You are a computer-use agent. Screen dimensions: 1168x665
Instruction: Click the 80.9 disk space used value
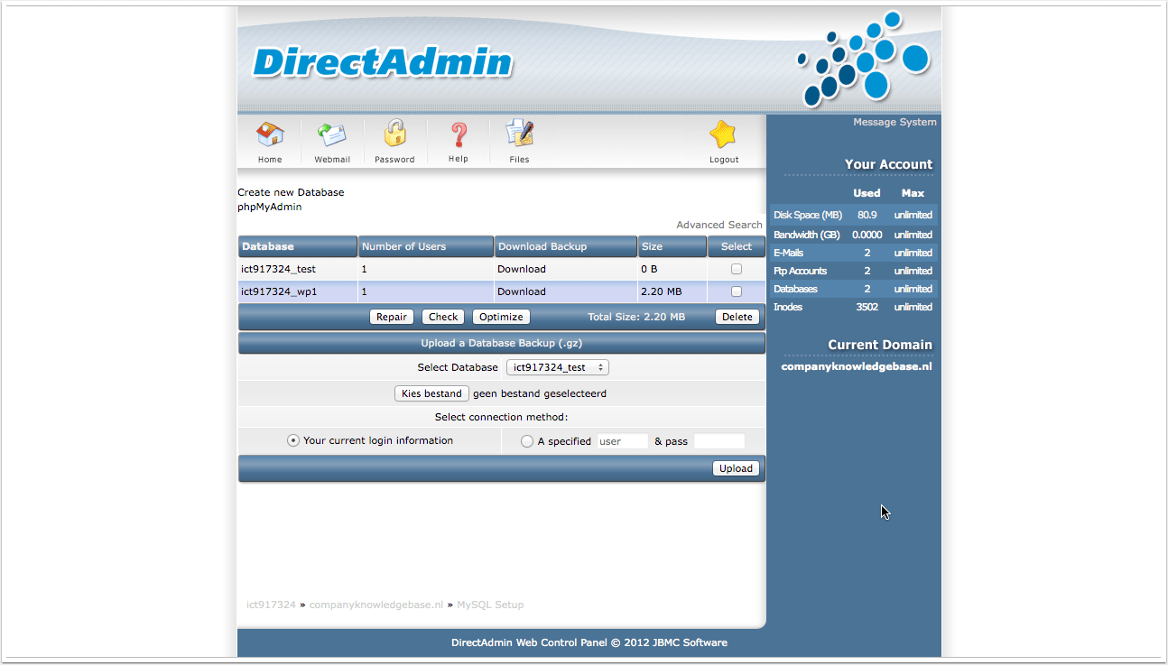pyautogui.click(x=867, y=215)
